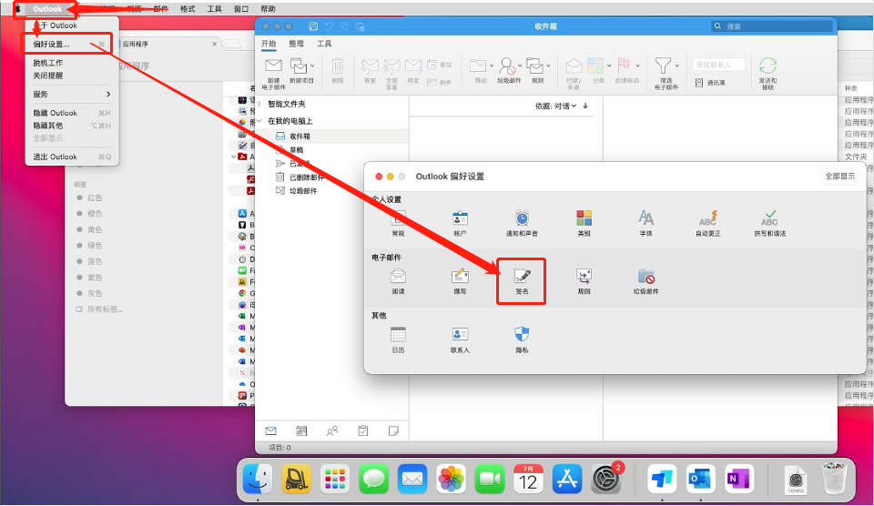Switch to Tasks view icon at bottom

pyautogui.click(x=363, y=430)
